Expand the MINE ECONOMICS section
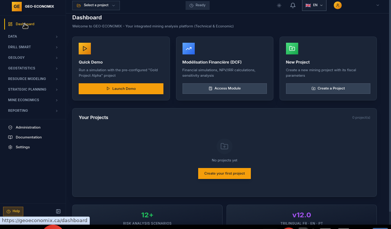 point(33,100)
